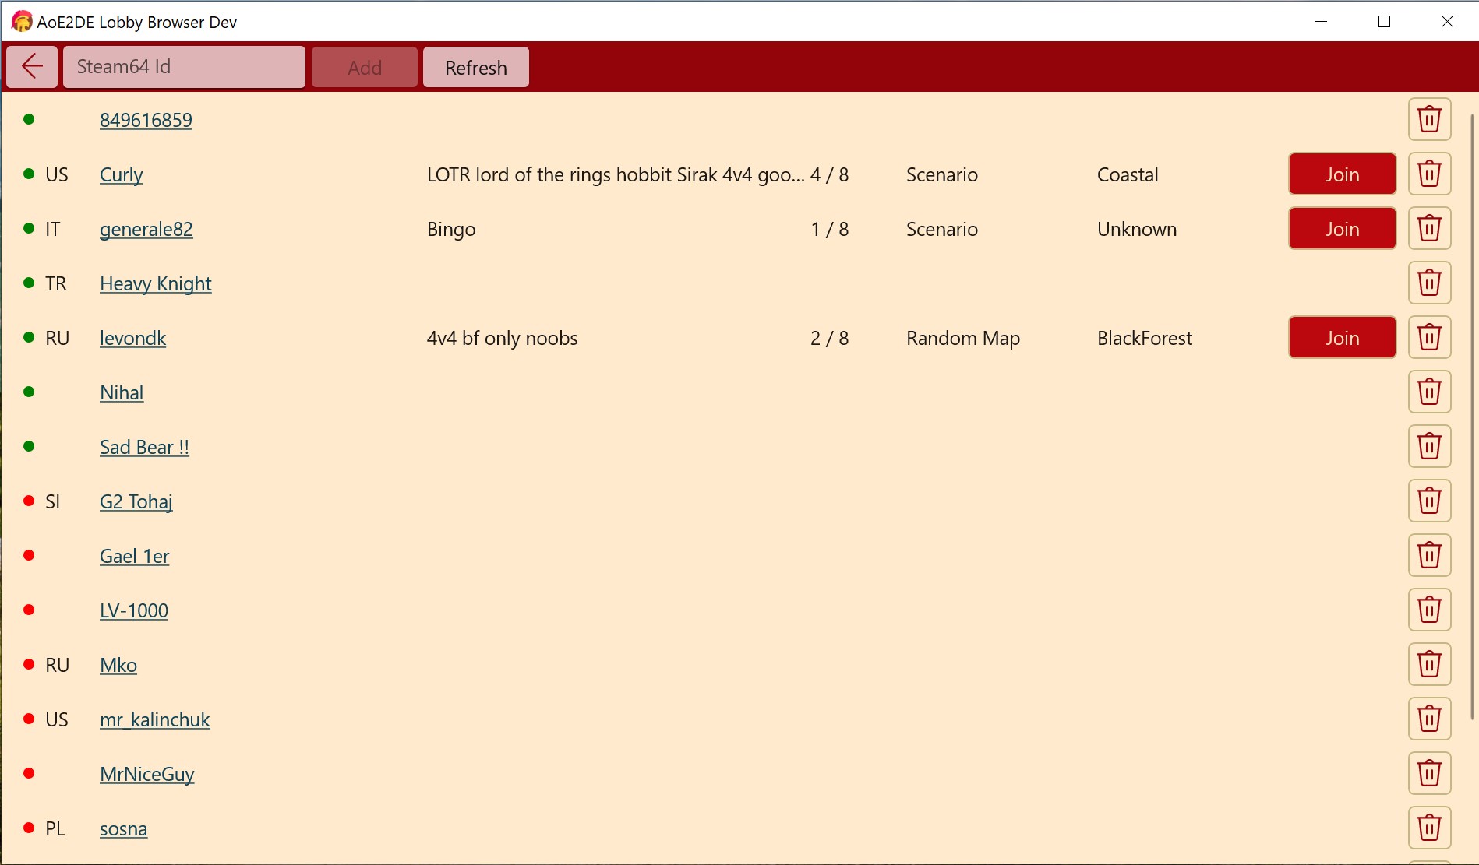Screen dimensions: 1479x865
Task: Open the 849616859 profile link
Action: tap(146, 120)
